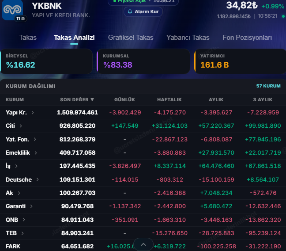286x251 pixels.
Task: Click the Bireysel %16.62 card
Action: pos(46,61)
